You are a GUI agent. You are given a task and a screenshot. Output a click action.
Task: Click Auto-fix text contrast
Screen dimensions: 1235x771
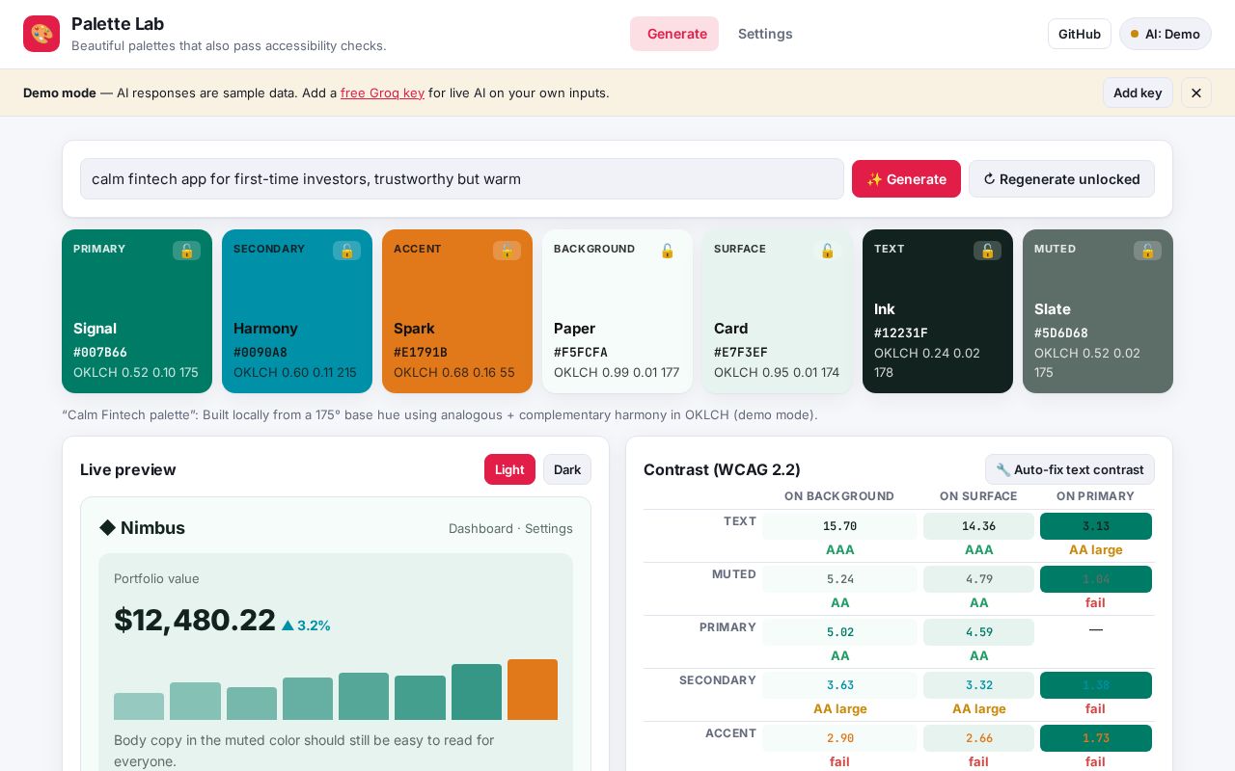click(x=1070, y=469)
